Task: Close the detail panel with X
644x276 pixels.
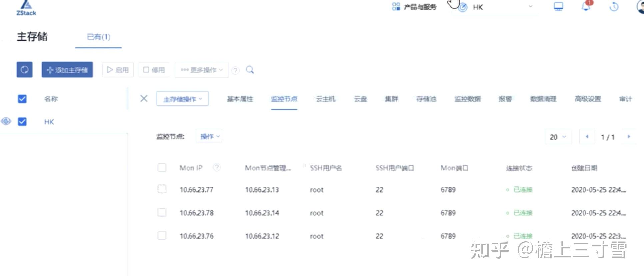Action: (144, 98)
